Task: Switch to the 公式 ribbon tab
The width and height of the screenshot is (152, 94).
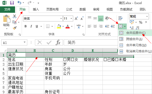Action: [x=69, y=9]
